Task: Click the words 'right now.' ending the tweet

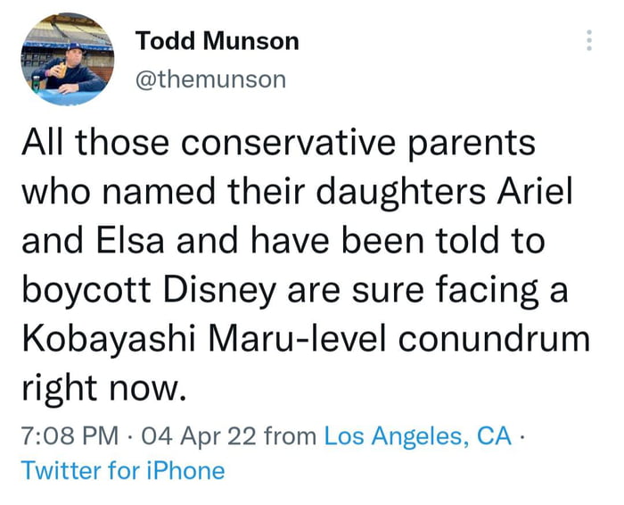Action: 103,389
